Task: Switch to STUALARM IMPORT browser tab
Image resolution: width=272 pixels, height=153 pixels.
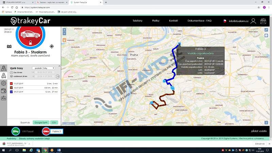Action: coord(18,2)
